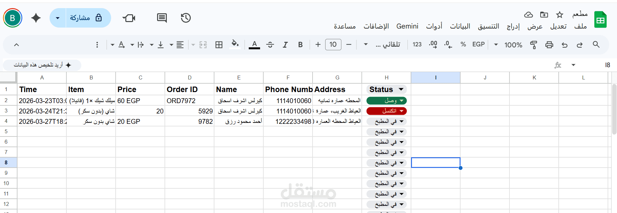The height and width of the screenshot is (213, 617).
Task: Start a Meet video call icon
Action: [x=129, y=18]
